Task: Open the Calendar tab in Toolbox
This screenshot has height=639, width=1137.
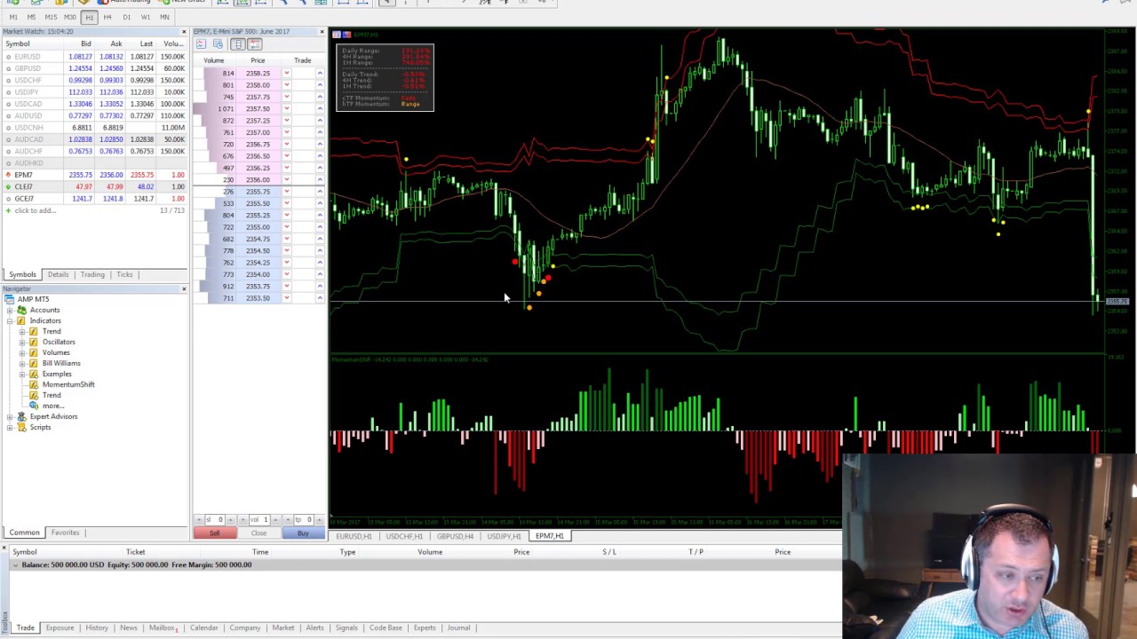Action: [x=203, y=627]
